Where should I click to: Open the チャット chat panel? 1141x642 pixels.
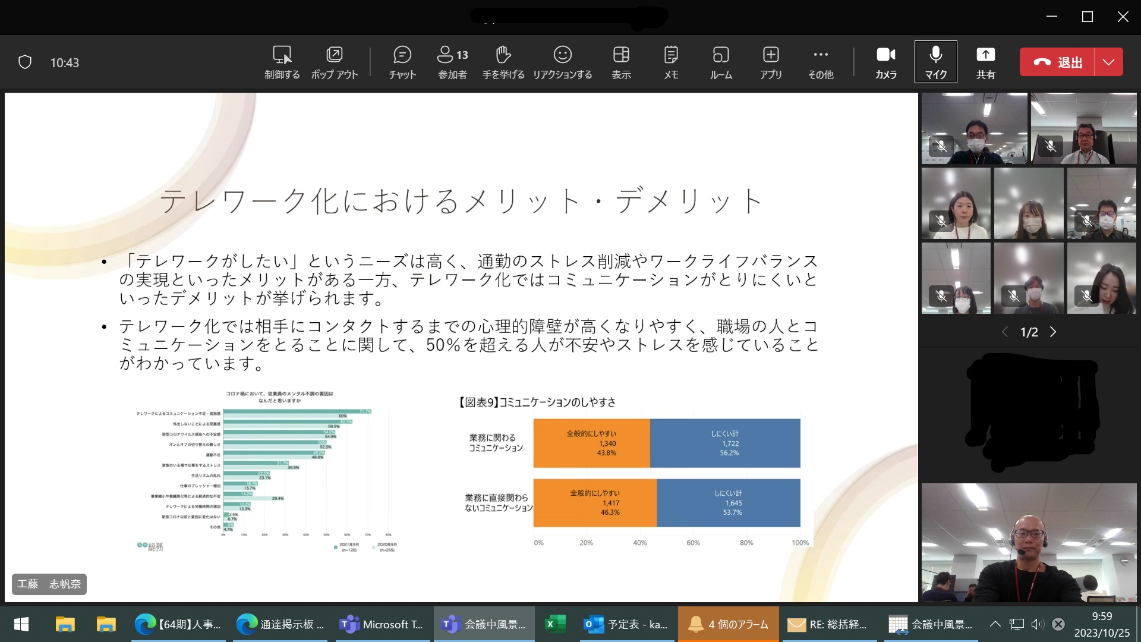(402, 62)
